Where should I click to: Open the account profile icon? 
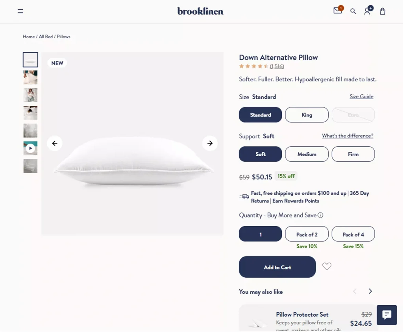(x=367, y=11)
